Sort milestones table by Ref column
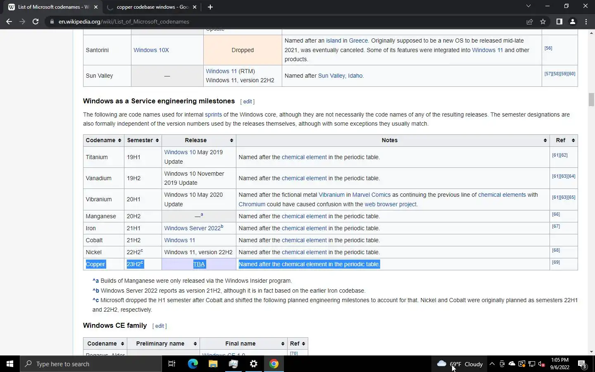 [x=564, y=140]
